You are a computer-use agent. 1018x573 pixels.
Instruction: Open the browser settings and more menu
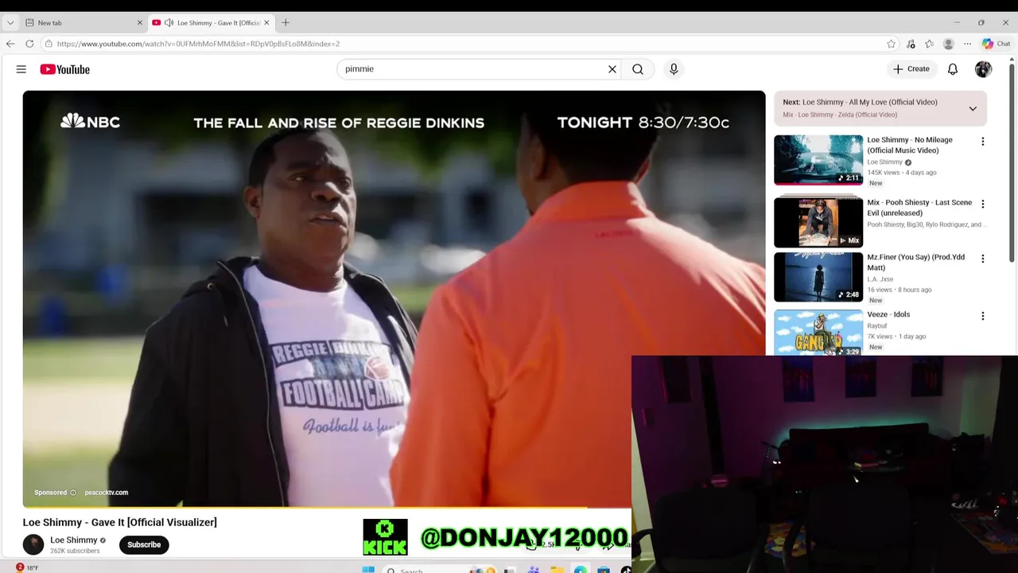pyautogui.click(x=967, y=44)
